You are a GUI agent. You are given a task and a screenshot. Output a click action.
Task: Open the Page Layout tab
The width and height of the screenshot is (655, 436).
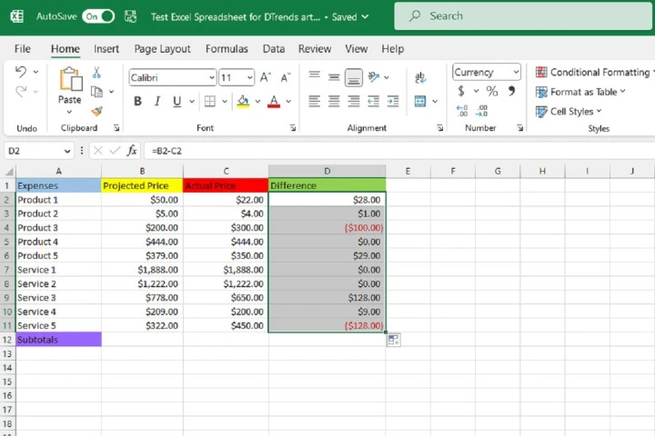162,49
